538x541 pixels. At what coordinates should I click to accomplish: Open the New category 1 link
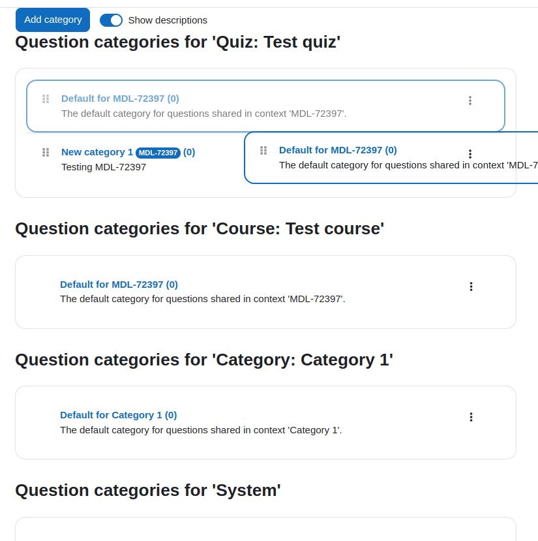(x=97, y=152)
